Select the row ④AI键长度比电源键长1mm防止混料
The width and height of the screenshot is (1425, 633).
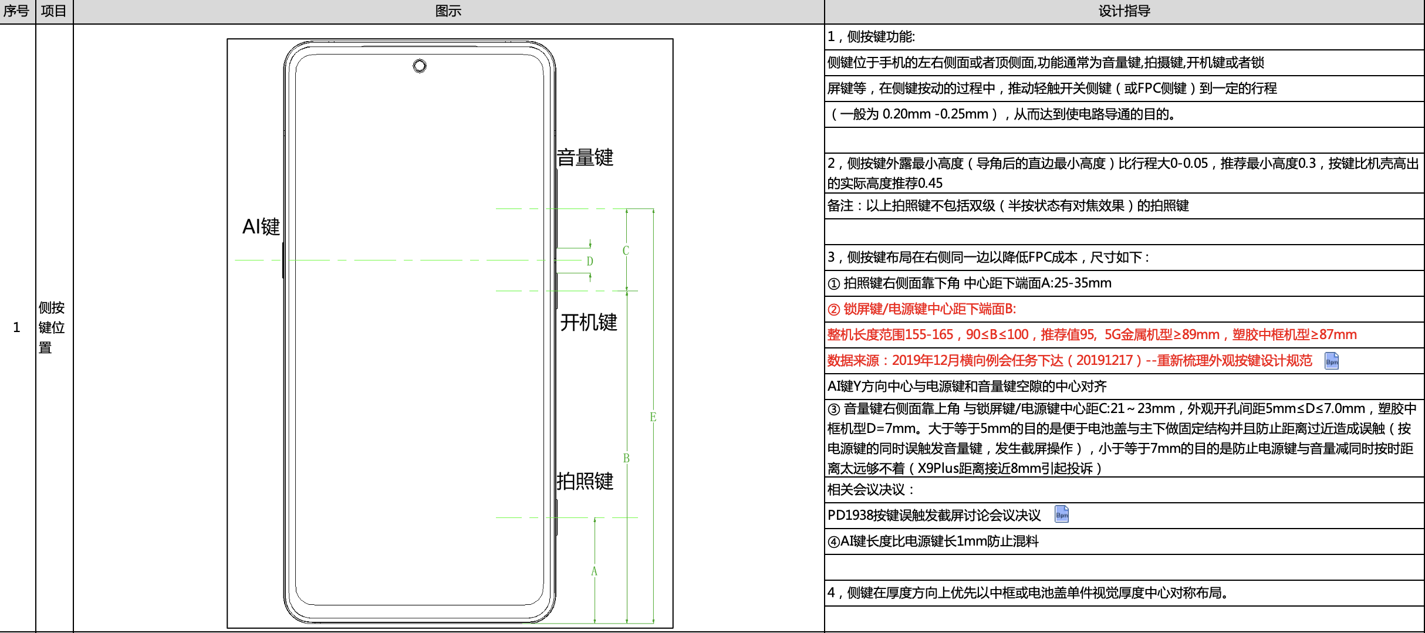(1125, 541)
